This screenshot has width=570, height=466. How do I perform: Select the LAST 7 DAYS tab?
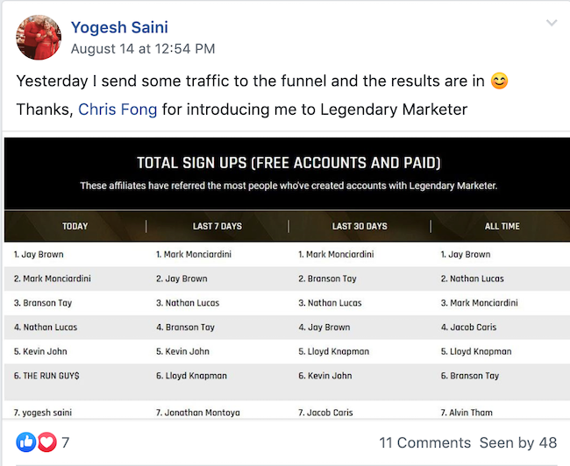coord(217,226)
